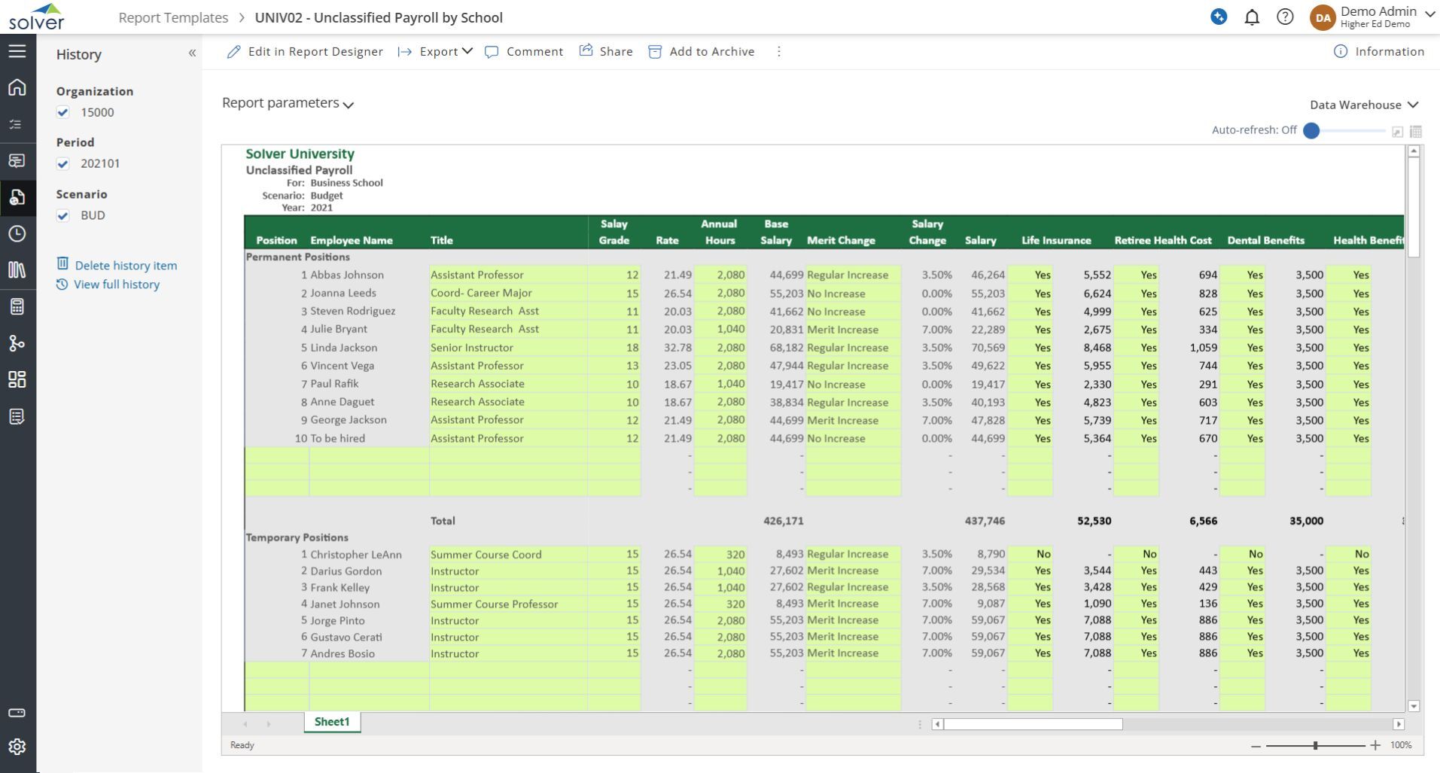Image resolution: width=1440 pixels, height=773 pixels.
Task: Open the settings gear in sidebar
Action: pos(17,746)
